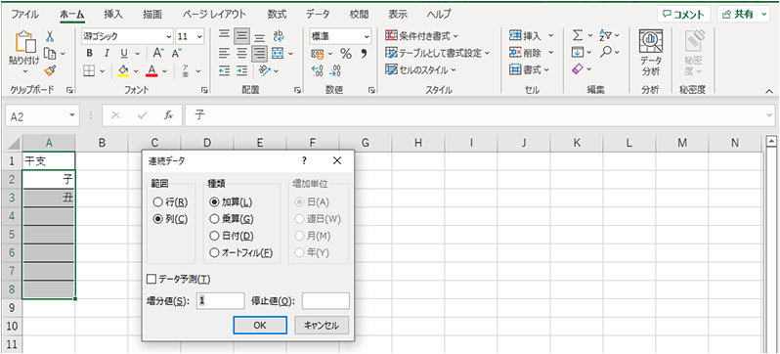
Task: Switch to the 数式 tab
Action: point(277,14)
